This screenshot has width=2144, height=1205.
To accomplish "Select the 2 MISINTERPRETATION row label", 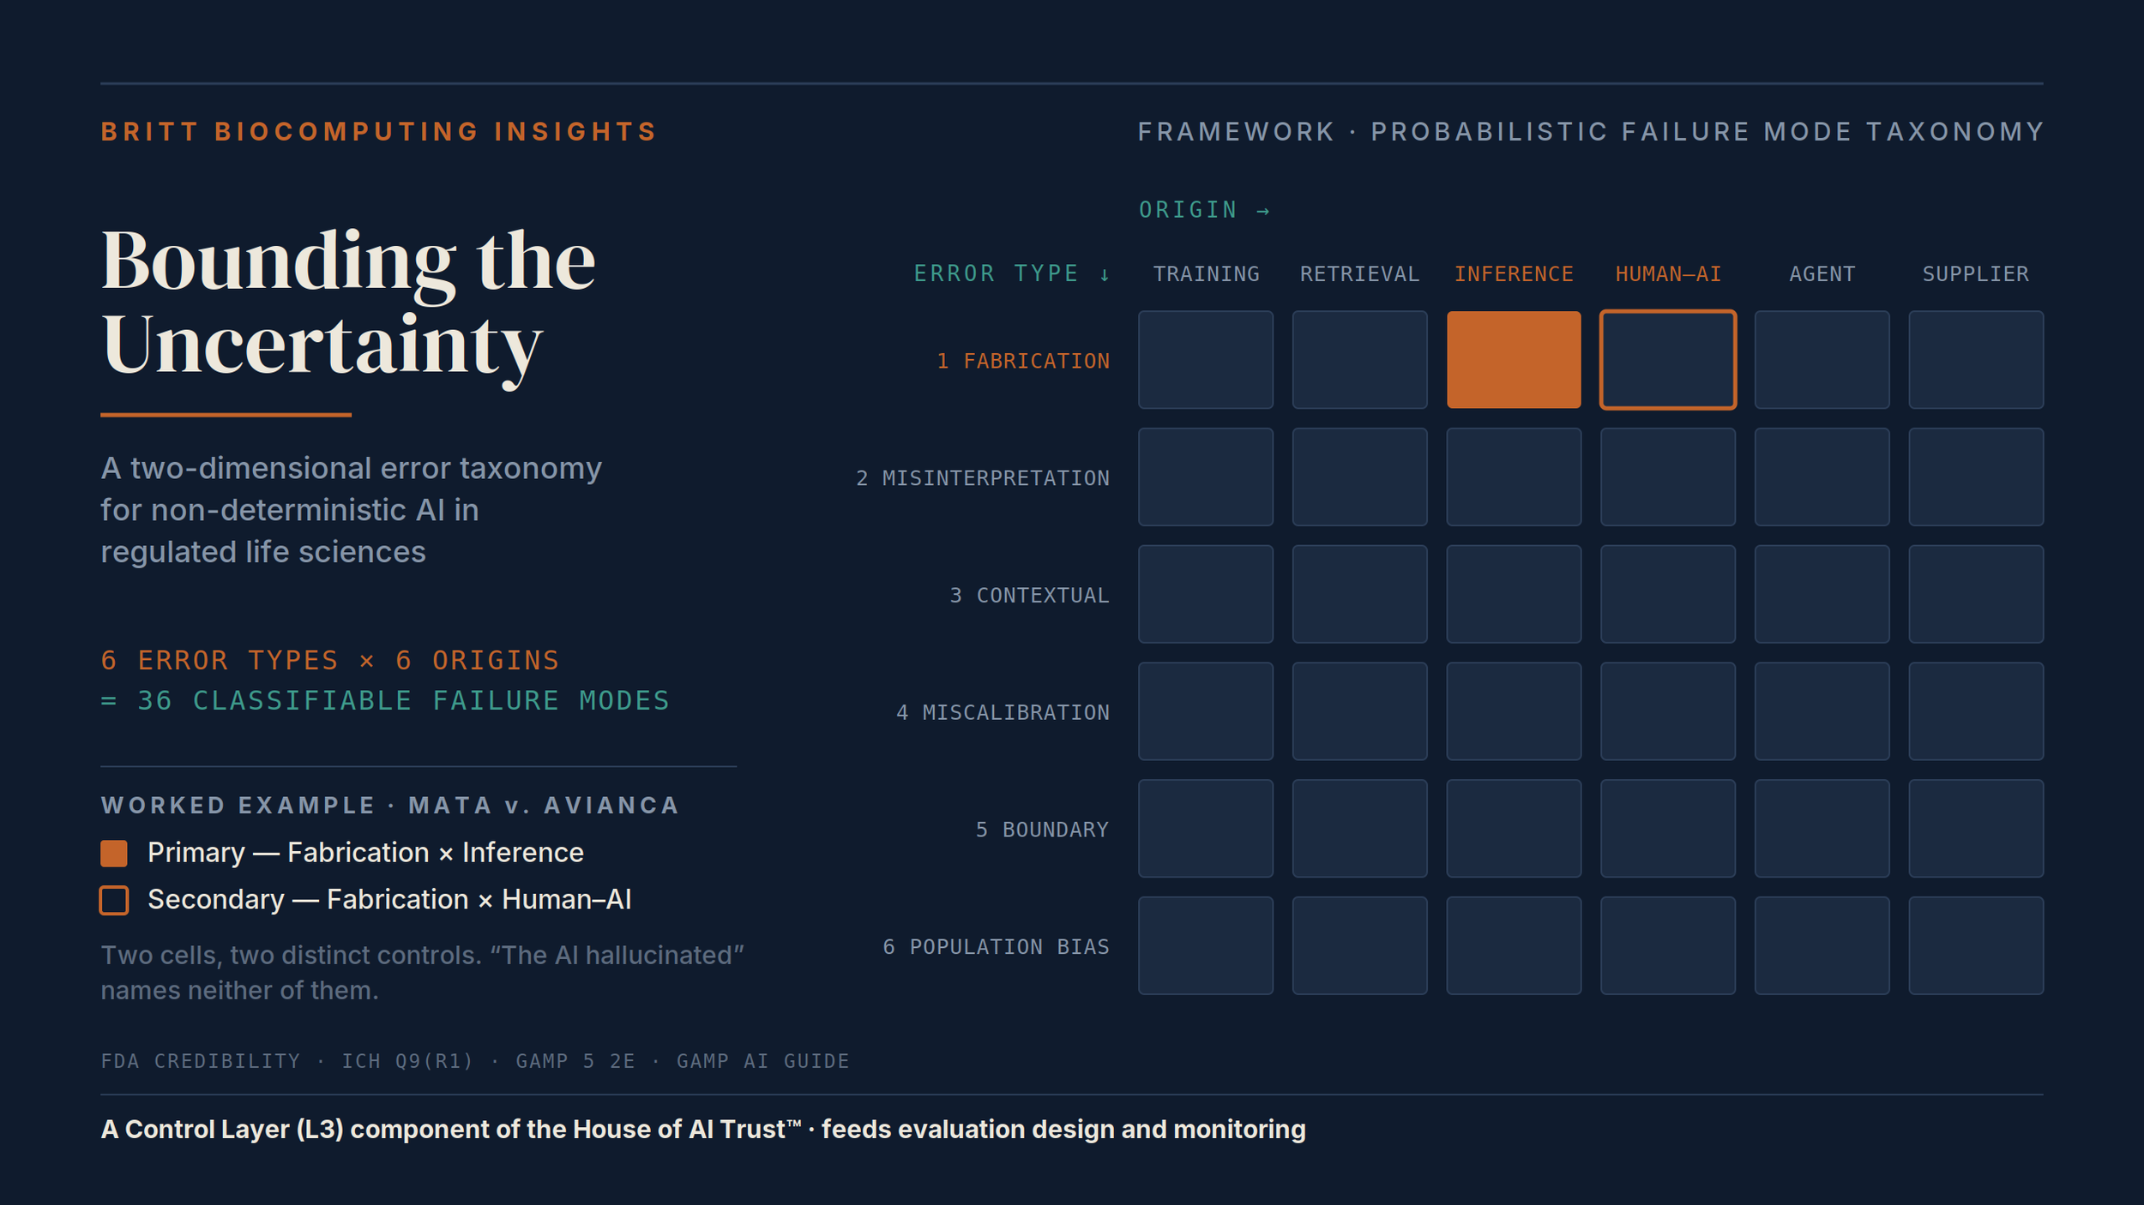I will 983,478.
